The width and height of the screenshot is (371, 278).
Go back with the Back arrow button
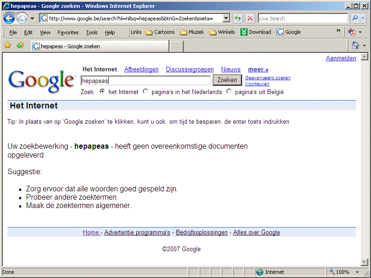9,19
